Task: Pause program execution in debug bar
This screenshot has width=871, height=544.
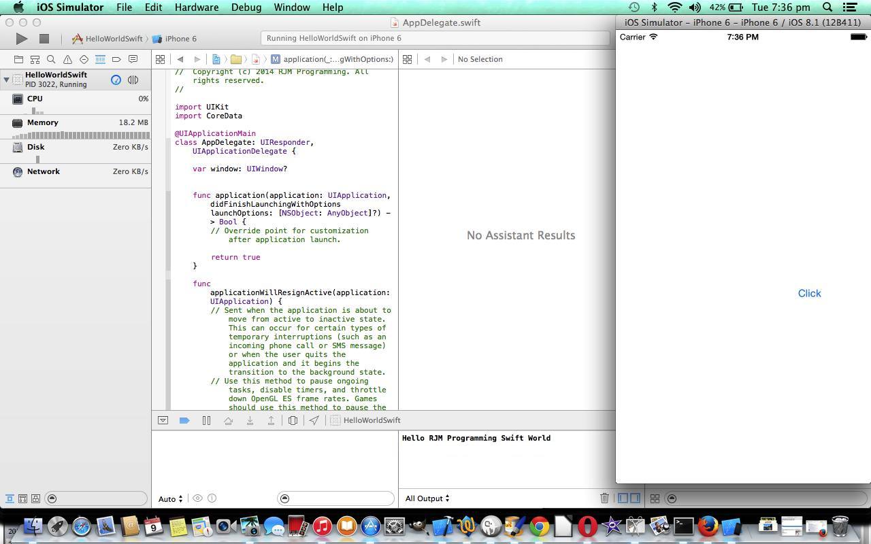Action: [x=206, y=420]
